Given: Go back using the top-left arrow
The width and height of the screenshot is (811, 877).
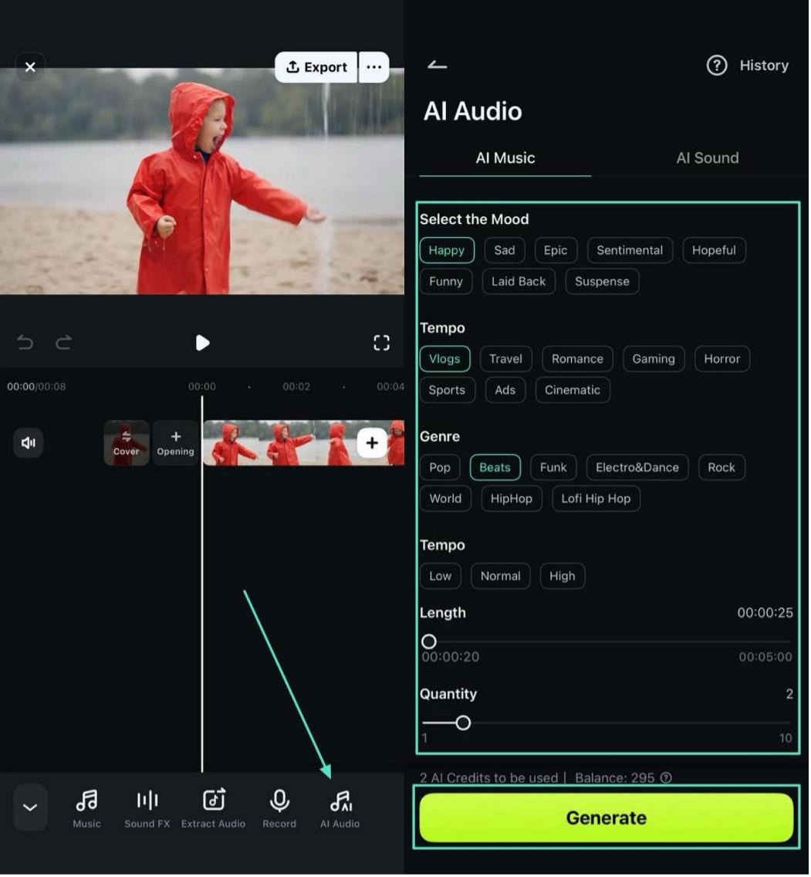Looking at the screenshot, I should click(x=438, y=66).
